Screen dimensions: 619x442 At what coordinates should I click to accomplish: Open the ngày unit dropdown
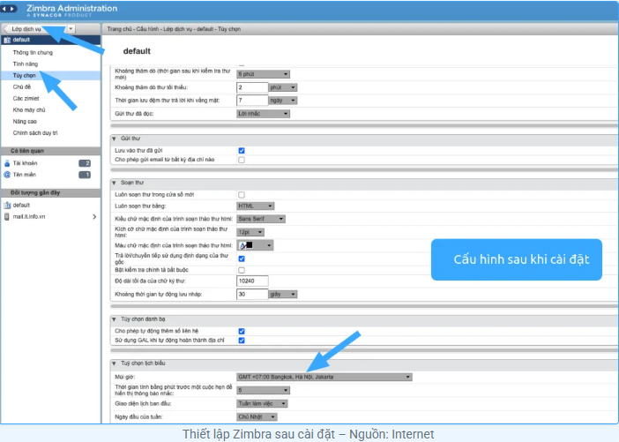pos(283,101)
